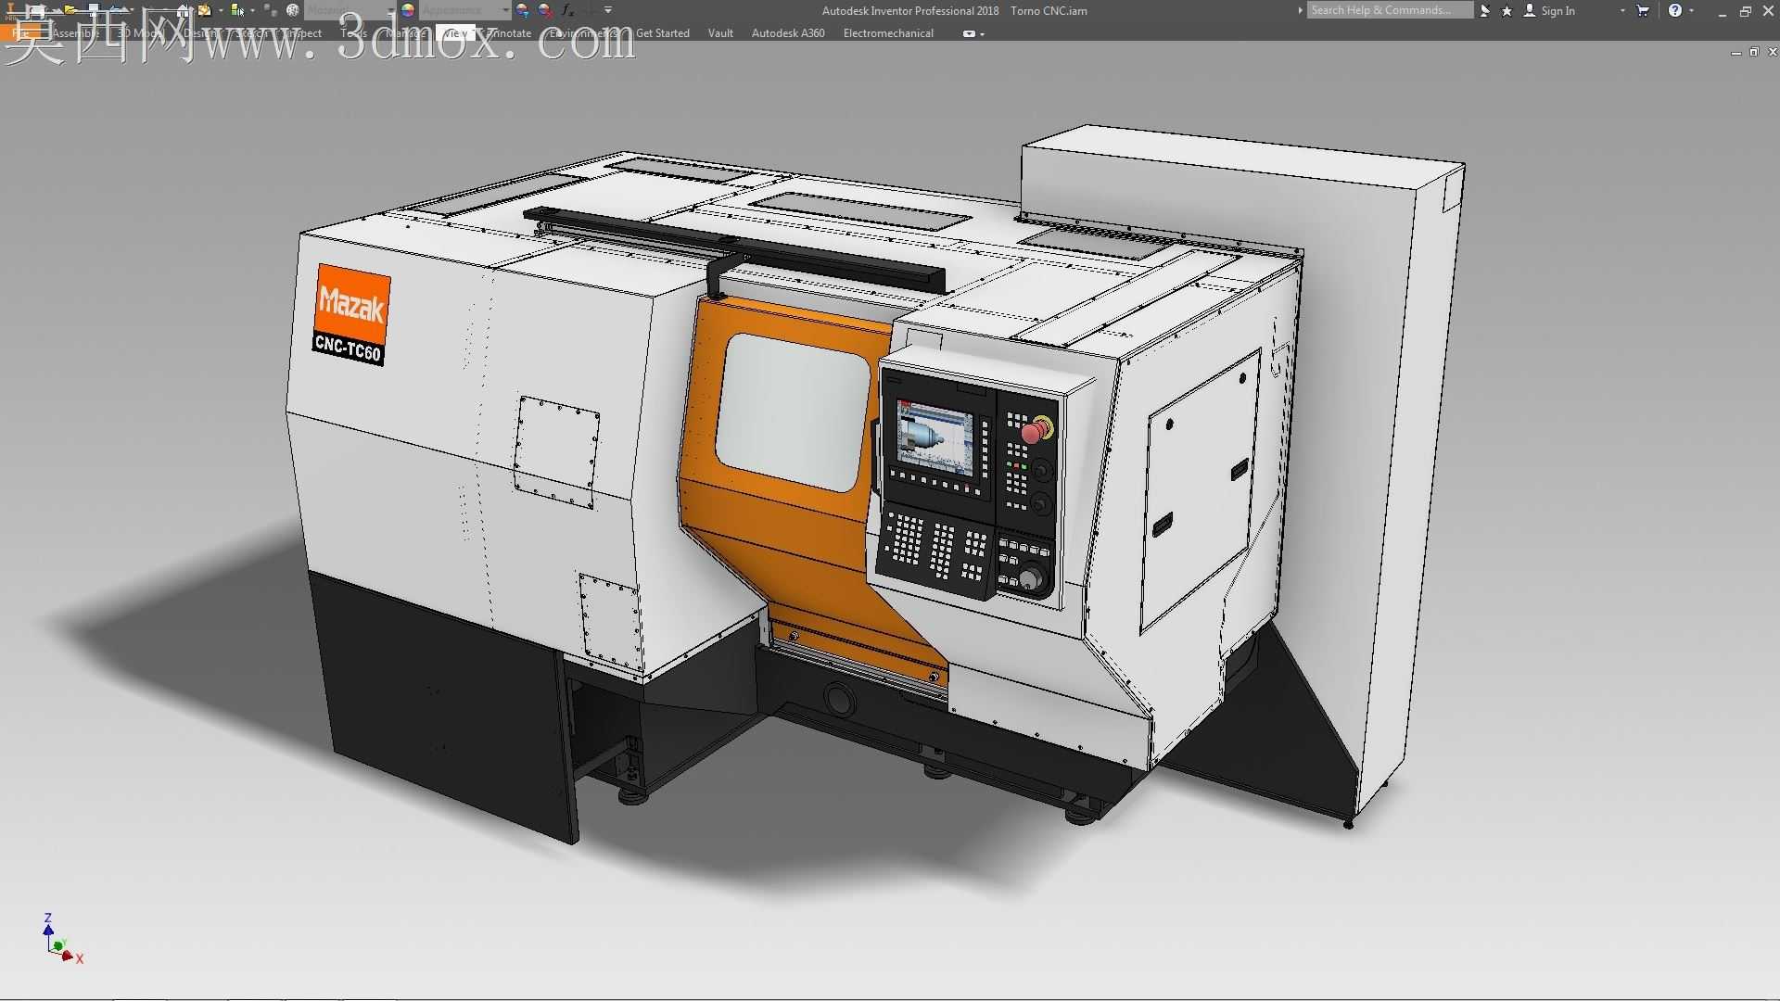Click the Appearance color wheel icon
The height and width of the screenshot is (1001, 1780).
(x=408, y=10)
